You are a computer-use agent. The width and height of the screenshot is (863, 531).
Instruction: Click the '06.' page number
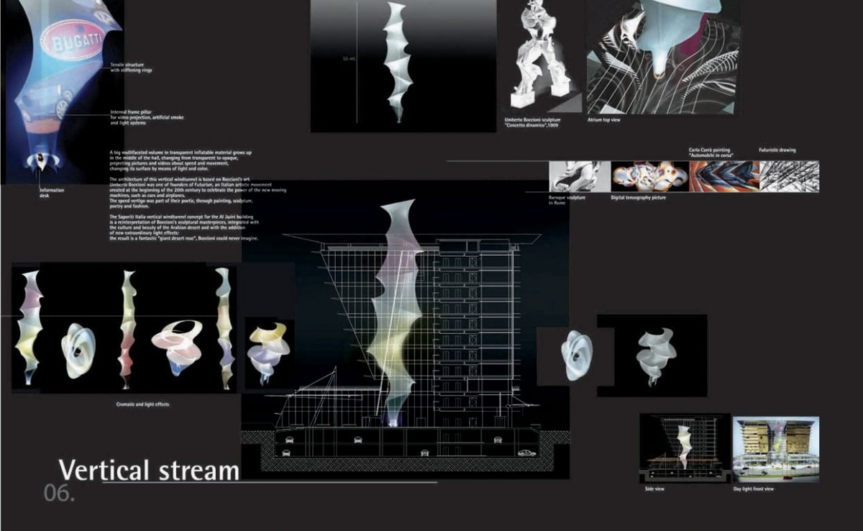[x=59, y=494]
